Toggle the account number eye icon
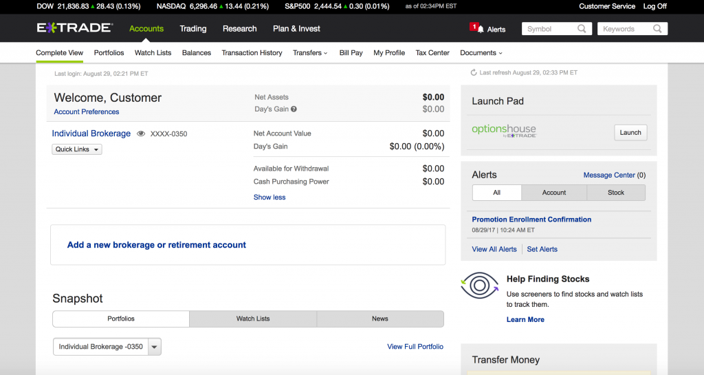Screen dimensions: 704x375 pos(141,134)
